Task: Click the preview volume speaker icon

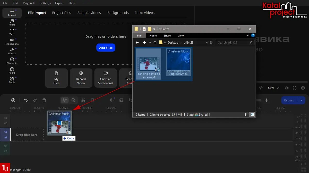Action: (287, 88)
